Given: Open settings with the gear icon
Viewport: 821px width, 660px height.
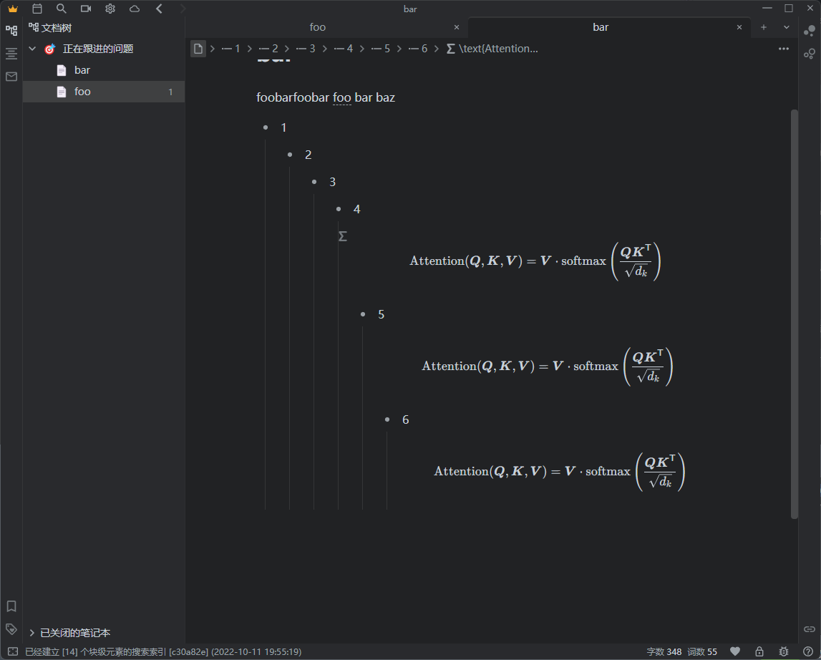Looking at the screenshot, I should 110,9.
